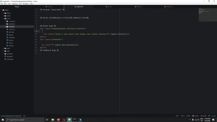
Task: Expand the top-level templates folder arrow
Action: point(3,54)
